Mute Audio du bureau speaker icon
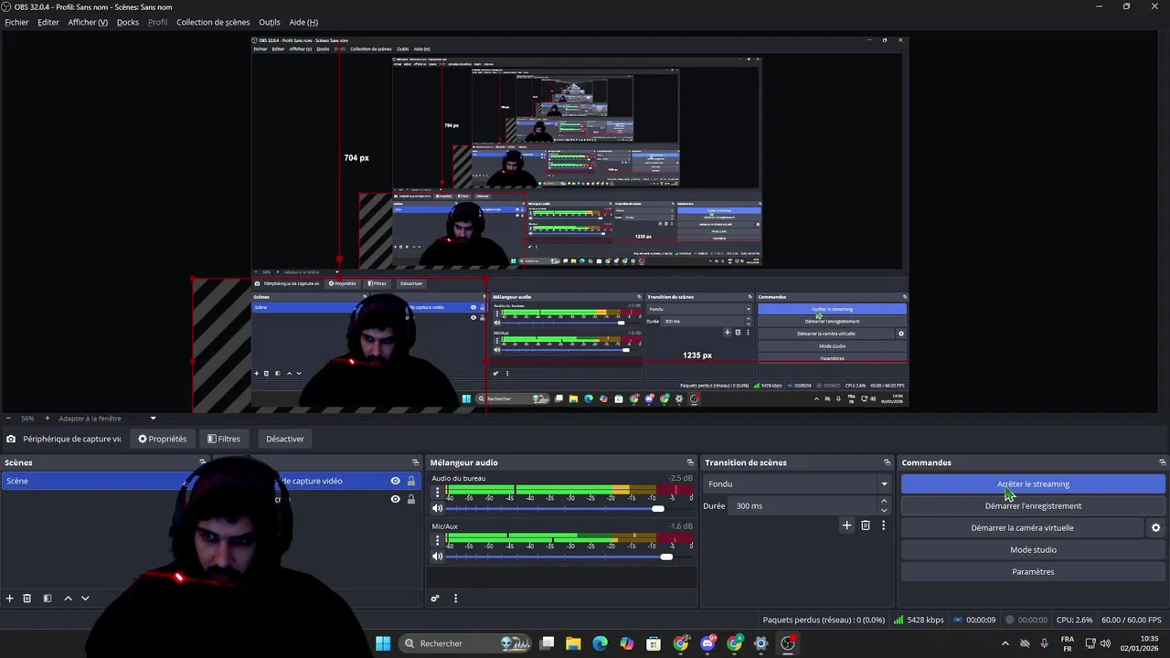This screenshot has height=658, width=1170. [x=437, y=508]
